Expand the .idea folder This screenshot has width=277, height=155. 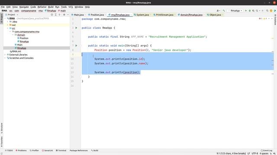coord(8,22)
